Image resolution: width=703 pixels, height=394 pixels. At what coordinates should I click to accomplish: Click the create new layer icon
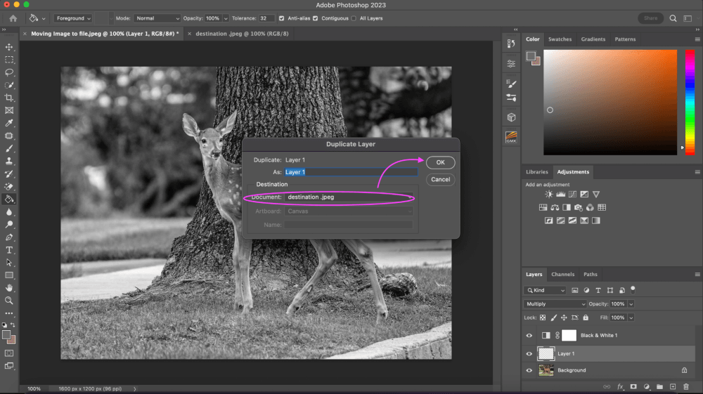pos(673,386)
